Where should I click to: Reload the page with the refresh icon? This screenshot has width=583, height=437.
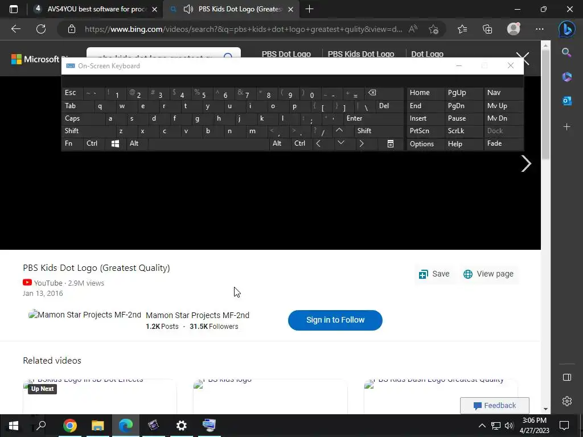(x=41, y=29)
